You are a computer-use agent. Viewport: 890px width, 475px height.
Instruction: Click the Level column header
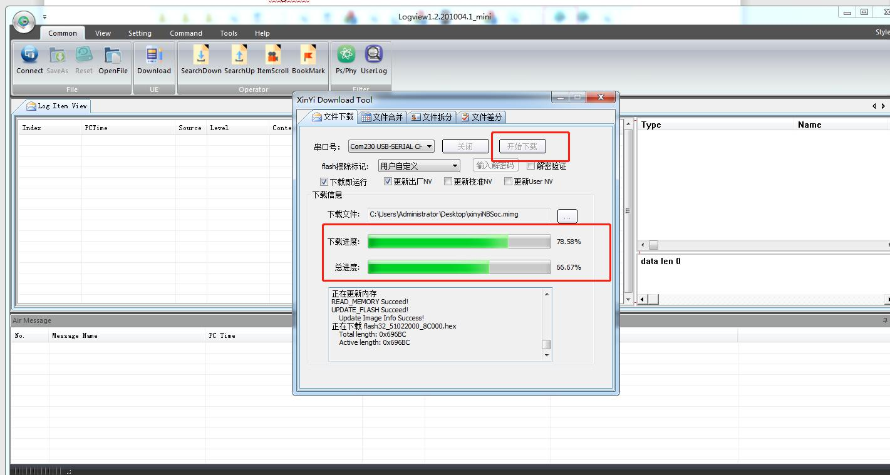point(237,128)
